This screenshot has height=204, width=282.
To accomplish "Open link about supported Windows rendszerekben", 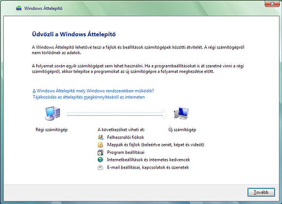I will click(93, 91).
